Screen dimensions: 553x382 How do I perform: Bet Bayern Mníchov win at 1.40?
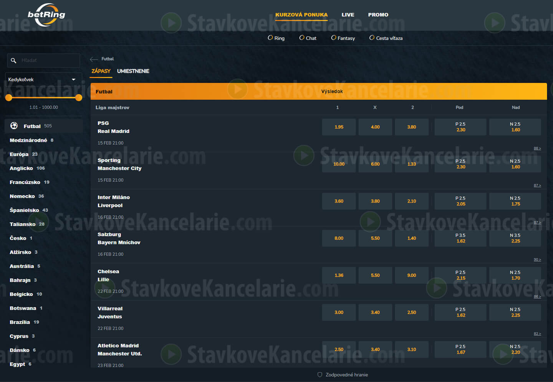(412, 238)
